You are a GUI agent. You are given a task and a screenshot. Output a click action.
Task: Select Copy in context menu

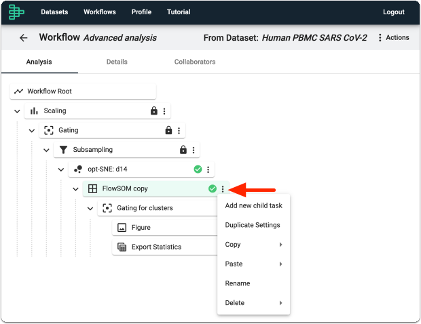pyautogui.click(x=253, y=245)
